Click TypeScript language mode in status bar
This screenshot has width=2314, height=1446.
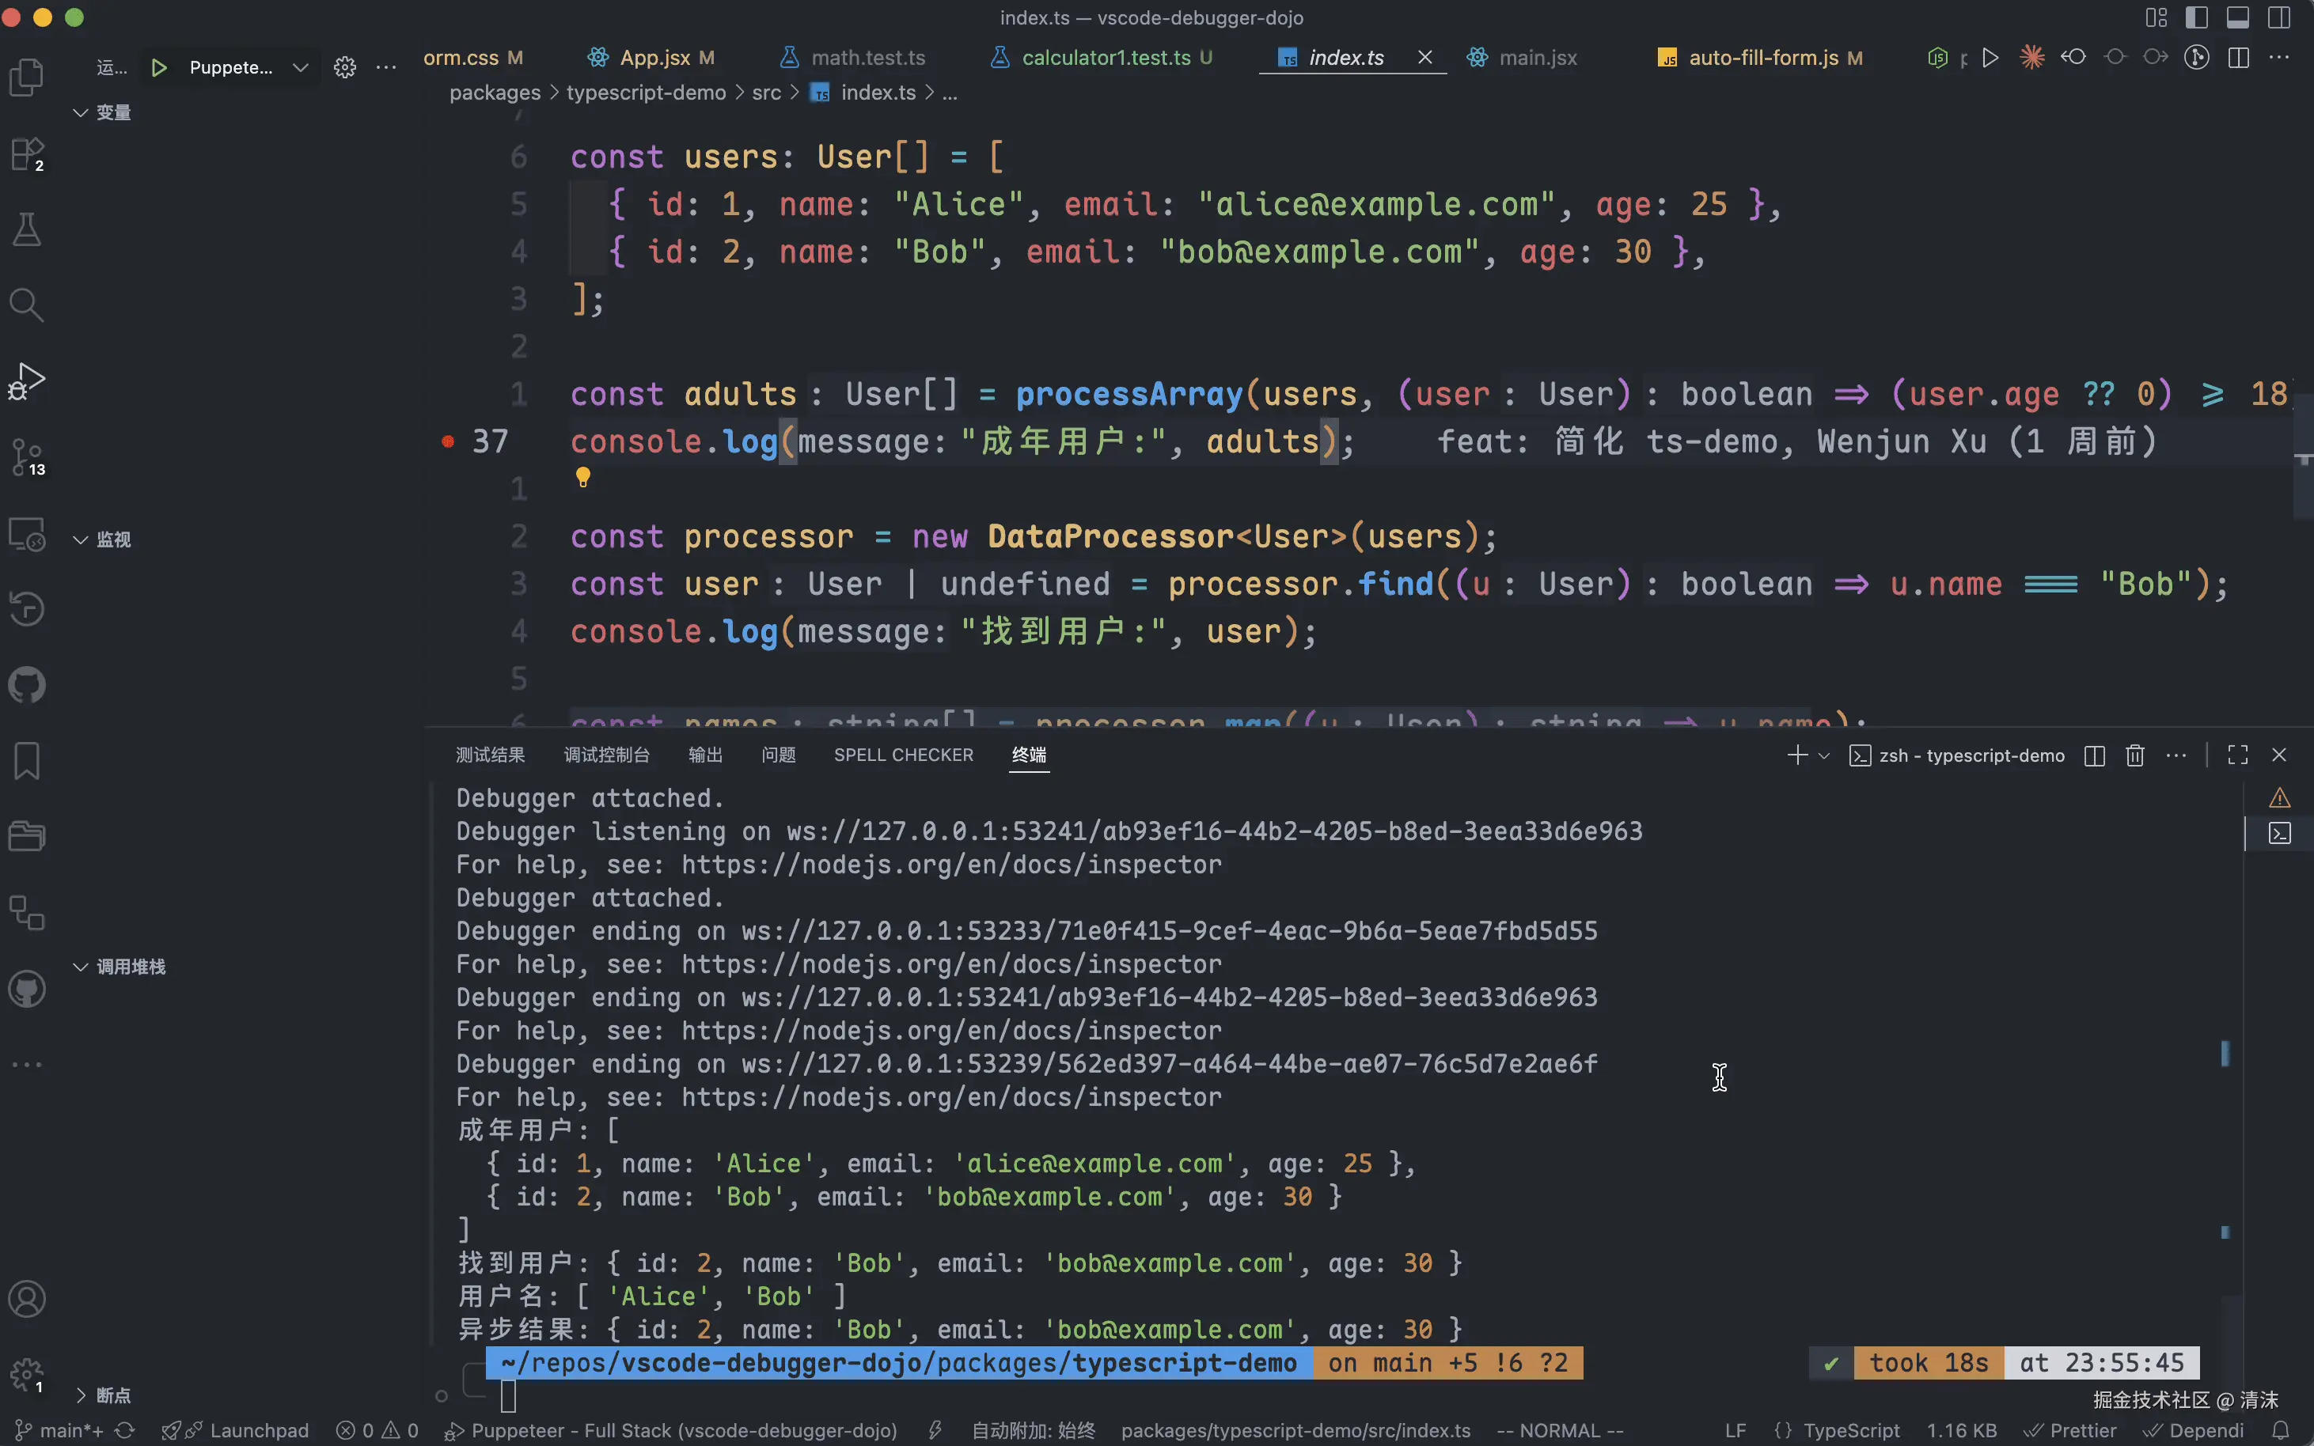click(1850, 1431)
